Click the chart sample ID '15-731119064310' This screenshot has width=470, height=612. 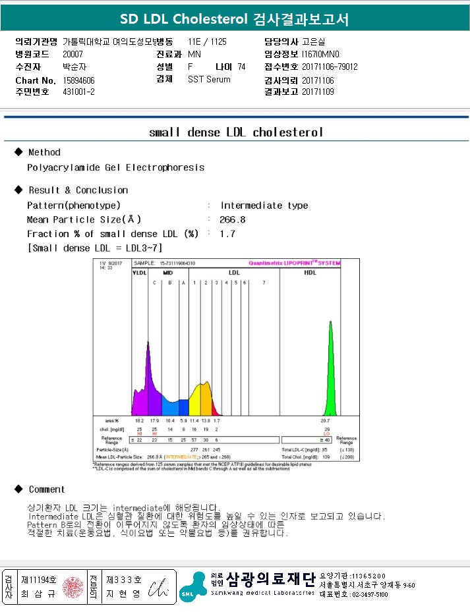pyautogui.click(x=177, y=263)
